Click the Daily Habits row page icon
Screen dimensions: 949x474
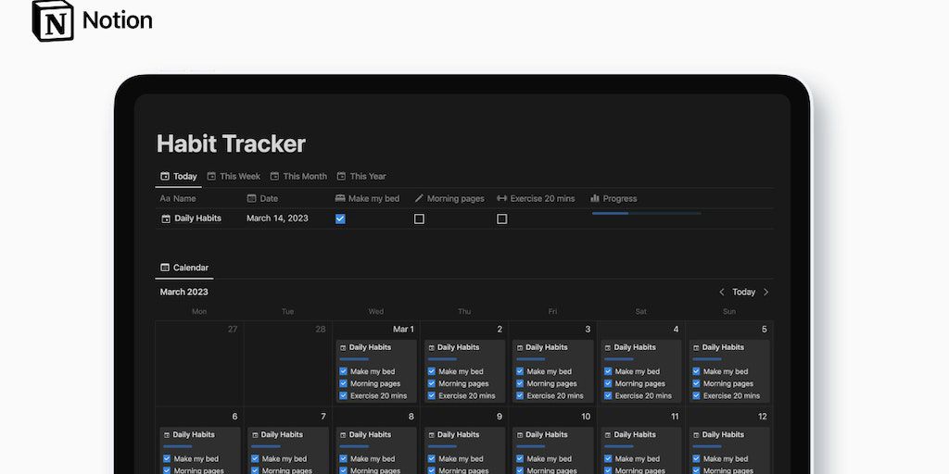[x=166, y=218]
